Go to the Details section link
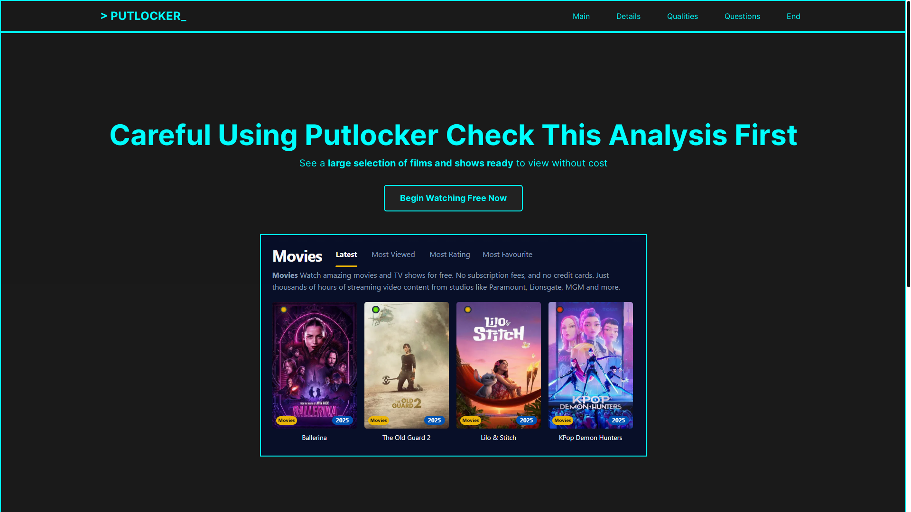The image size is (911, 512). pyautogui.click(x=628, y=16)
